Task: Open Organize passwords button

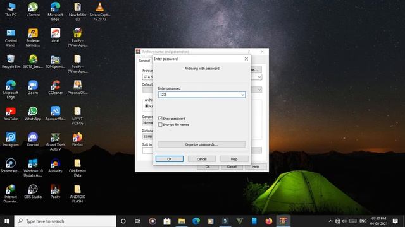Action: tap(202, 144)
